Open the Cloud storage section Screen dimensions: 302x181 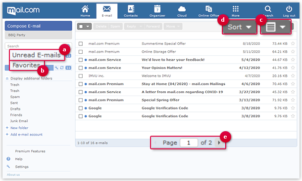pos(182,11)
